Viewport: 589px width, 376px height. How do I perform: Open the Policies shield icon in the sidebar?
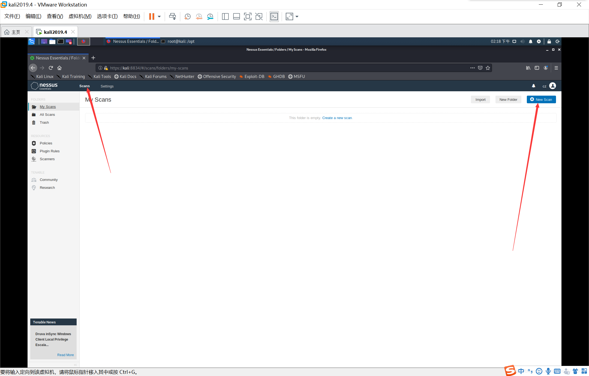34,143
